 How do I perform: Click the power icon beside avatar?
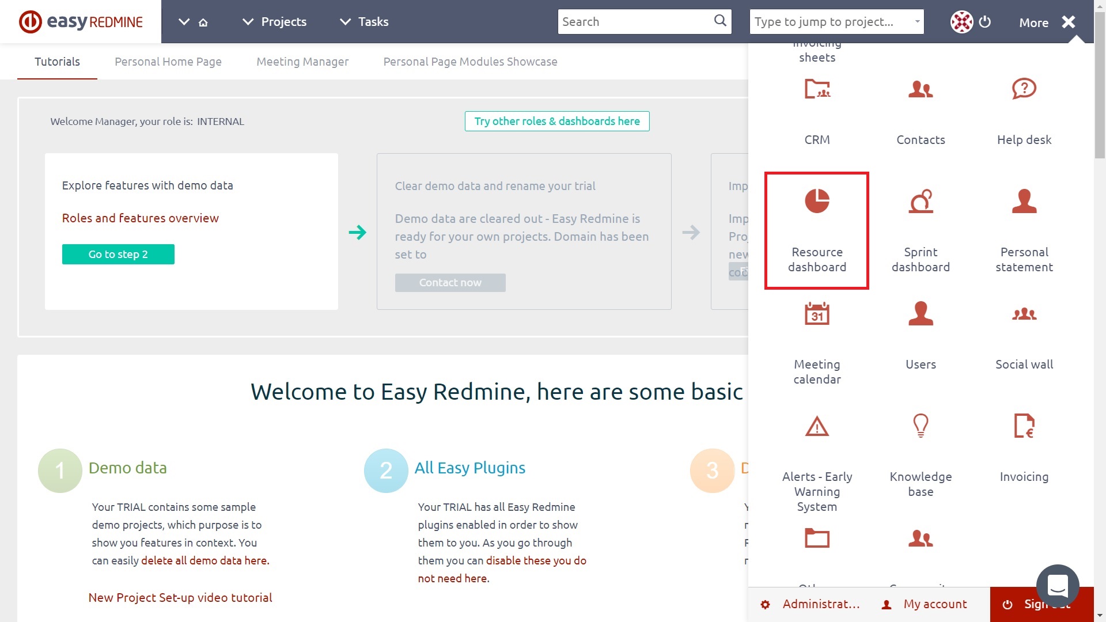pos(985,22)
